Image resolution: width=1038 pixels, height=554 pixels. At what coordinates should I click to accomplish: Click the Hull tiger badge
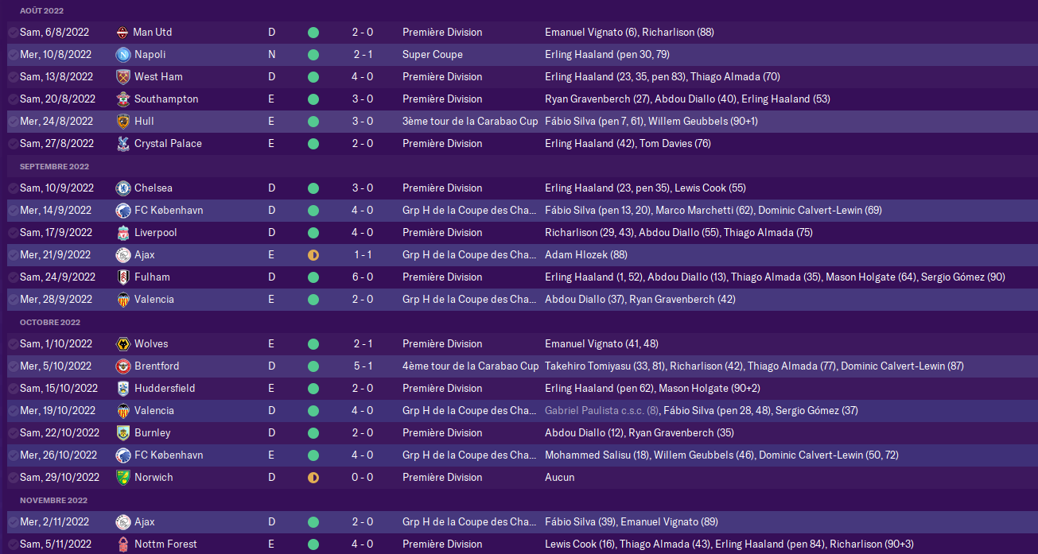(123, 122)
